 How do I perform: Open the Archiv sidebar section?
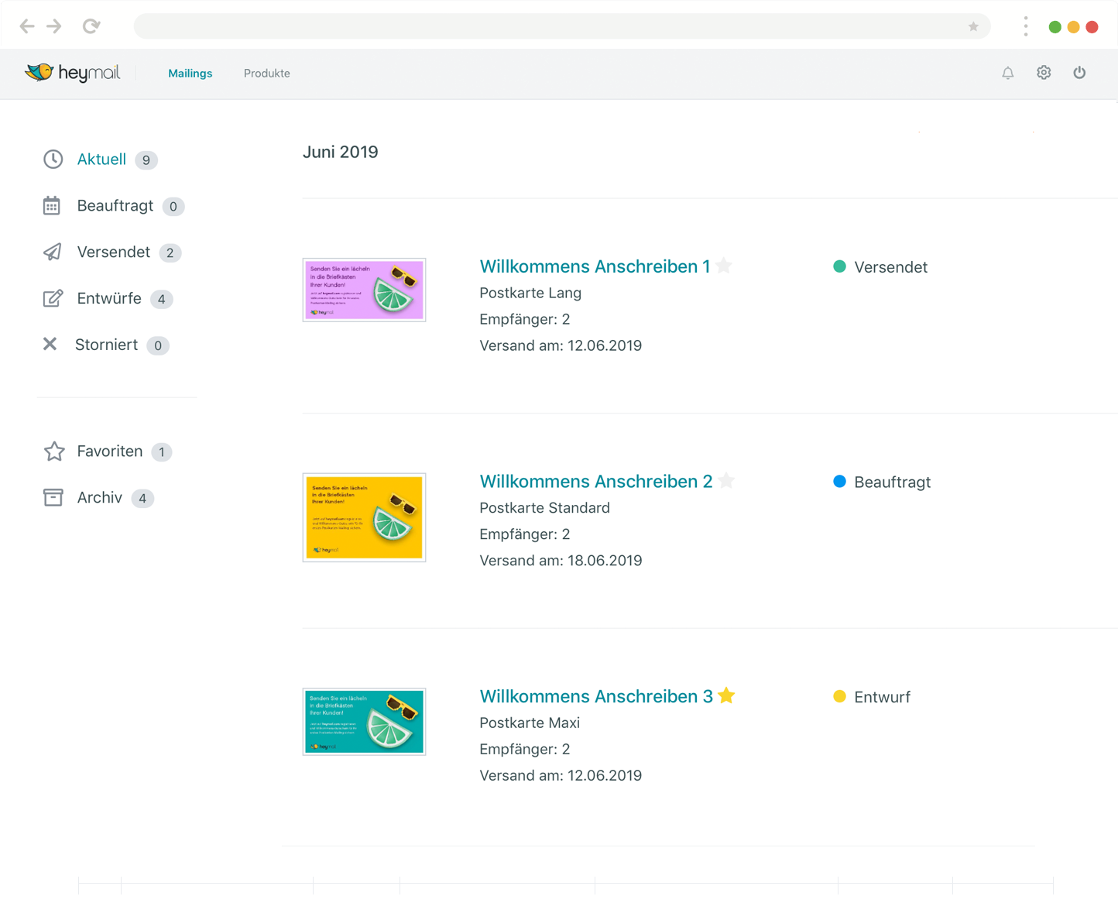pos(99,497)
